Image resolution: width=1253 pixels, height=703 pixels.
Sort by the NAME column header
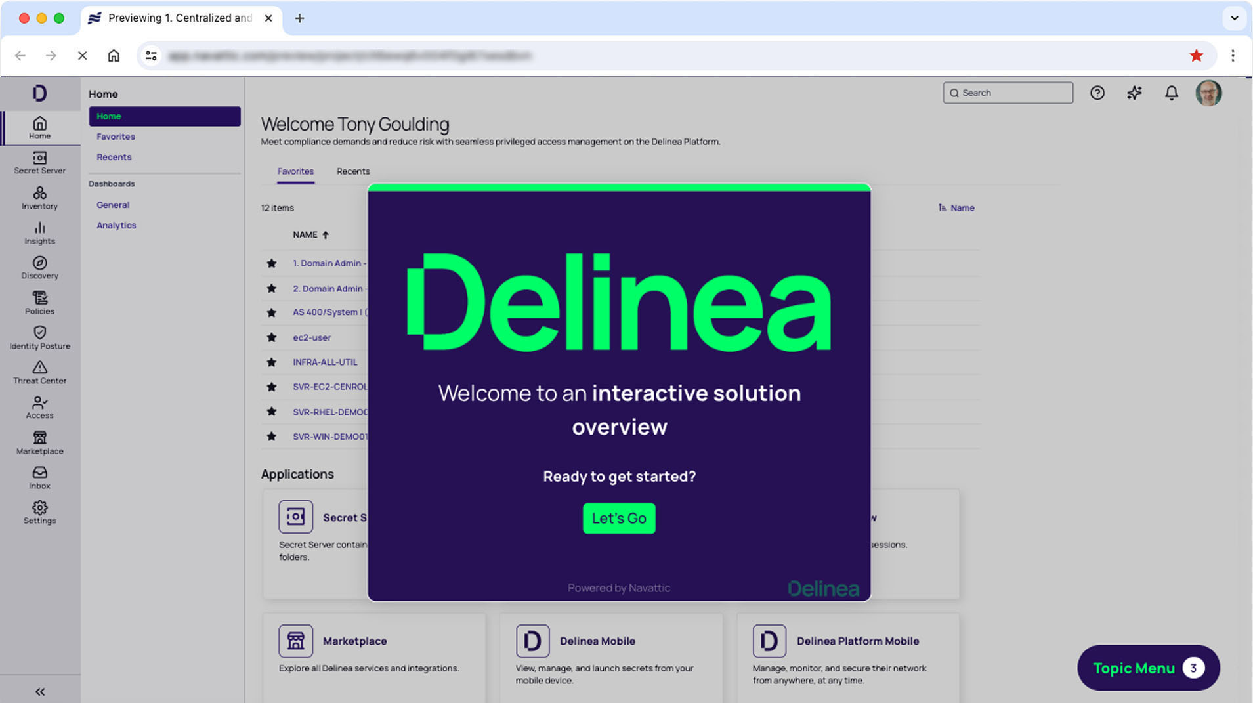310,234
